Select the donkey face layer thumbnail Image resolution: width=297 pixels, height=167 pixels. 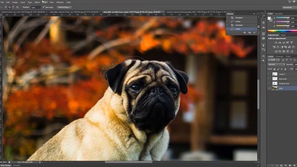point(275,83)
